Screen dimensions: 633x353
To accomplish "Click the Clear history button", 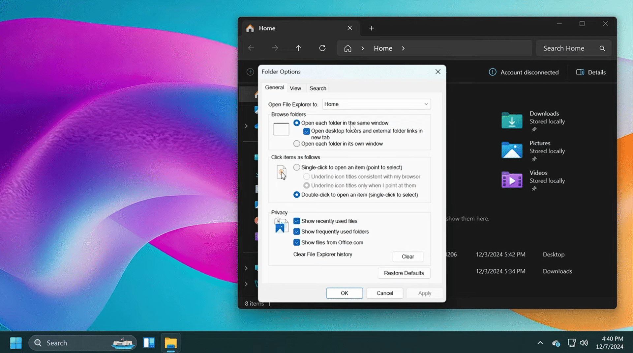I will pyautogui.click(x=408, y=257).
